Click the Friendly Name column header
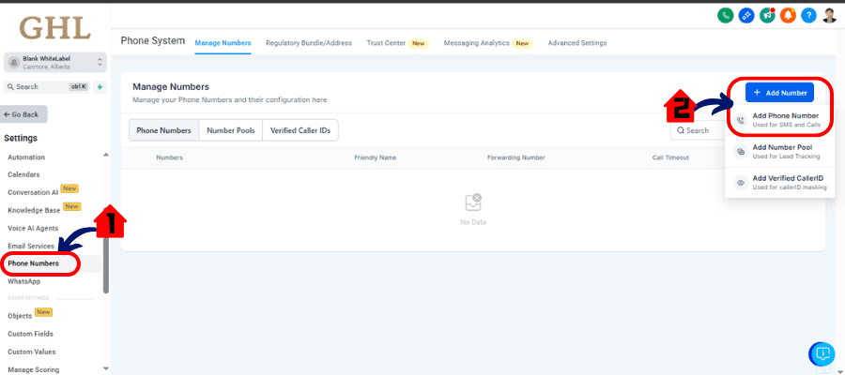The height and width of the screenshot is (375, 845). coord(375,157)
